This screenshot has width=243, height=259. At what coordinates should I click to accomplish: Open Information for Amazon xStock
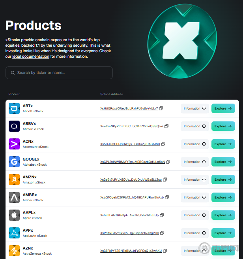pyautogui.click(x=195, y=180)
